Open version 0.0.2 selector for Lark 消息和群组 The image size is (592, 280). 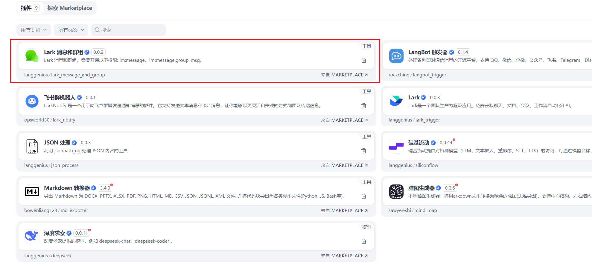point(98,52)
